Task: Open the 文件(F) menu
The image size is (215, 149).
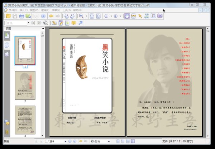Action: pos(13,10)
